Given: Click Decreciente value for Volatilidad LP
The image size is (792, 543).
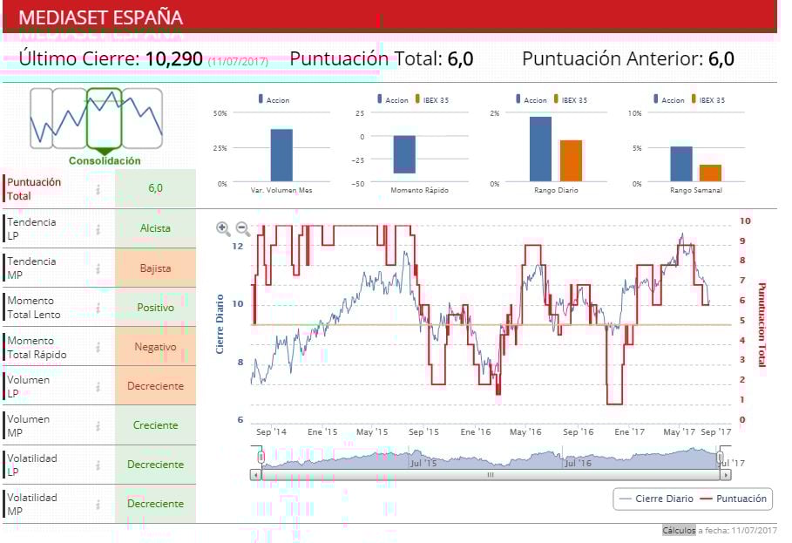Looking at the screenshot, I should (x=155, y=465).
